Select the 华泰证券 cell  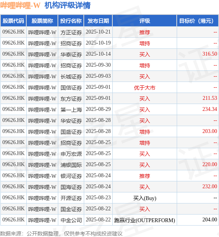point(71,54)
